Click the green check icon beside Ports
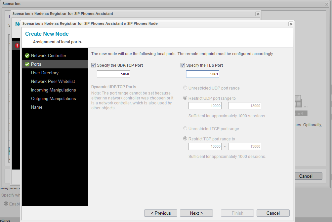 pyautogui.click(x=27, y=64)
